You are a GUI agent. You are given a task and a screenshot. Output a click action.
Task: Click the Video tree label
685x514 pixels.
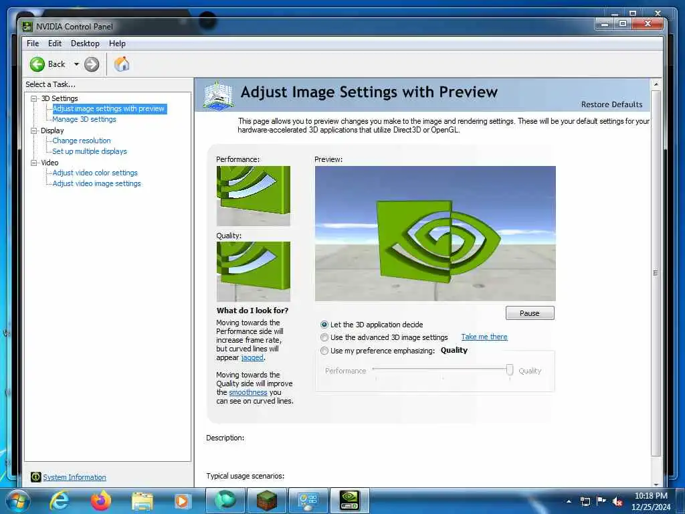coord(50,163)
